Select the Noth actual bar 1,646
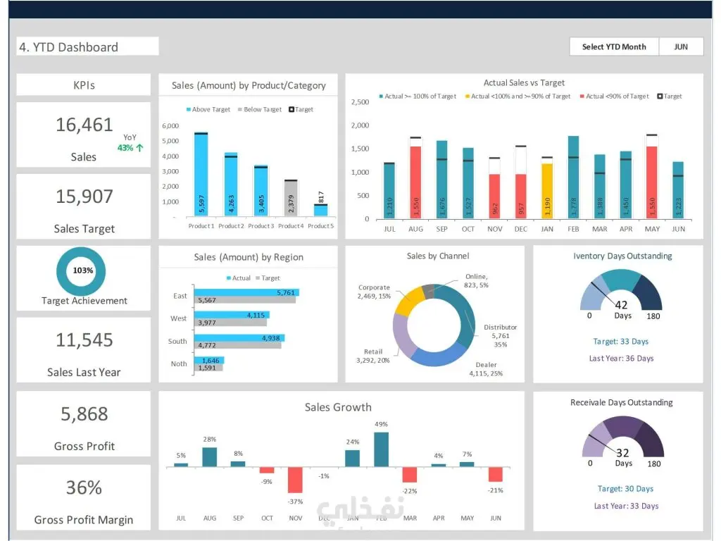This screenshot has height=541, width=721. (x=209, y=360)
